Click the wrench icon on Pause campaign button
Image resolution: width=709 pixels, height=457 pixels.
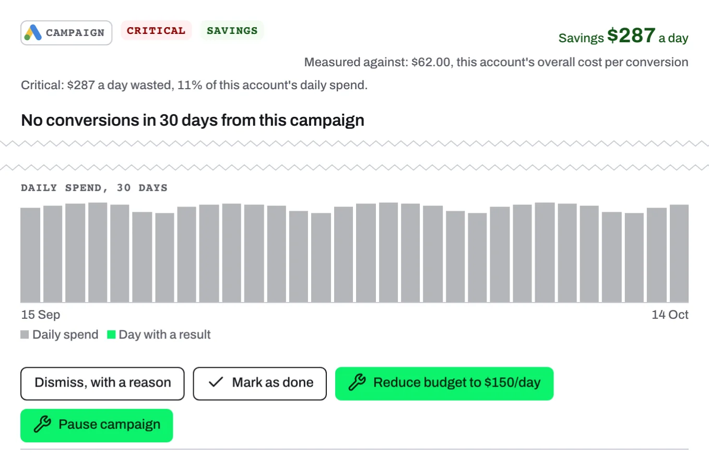[42, 425]
